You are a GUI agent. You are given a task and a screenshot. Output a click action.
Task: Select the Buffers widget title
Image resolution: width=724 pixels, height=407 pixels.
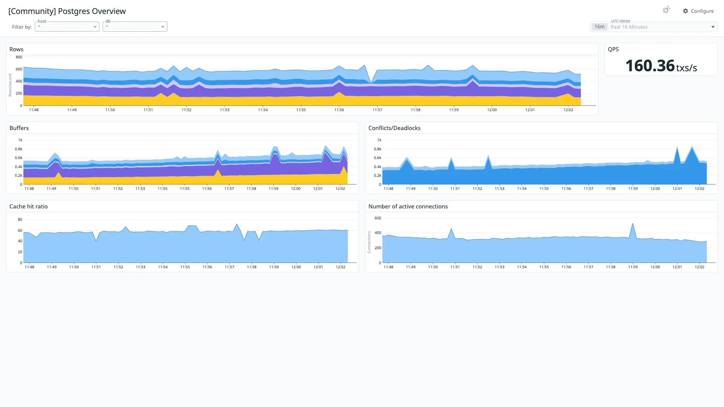click(x=19, y=128)
